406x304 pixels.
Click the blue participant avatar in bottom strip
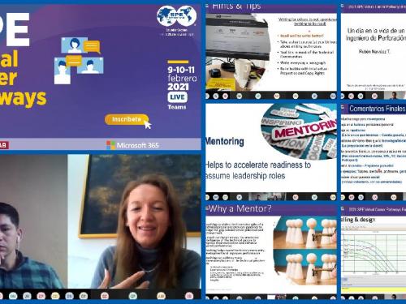(x=69, y=296)
